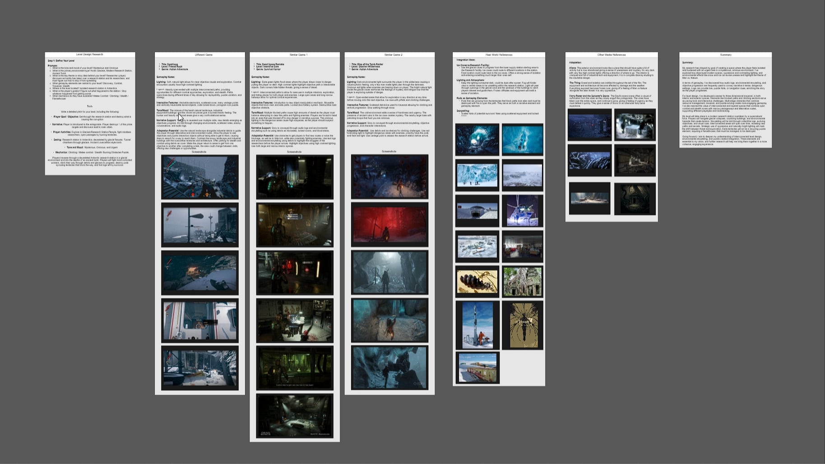
Task: Open the last Dead Space screenshot at bottom
Action: [x=295, y=416]
